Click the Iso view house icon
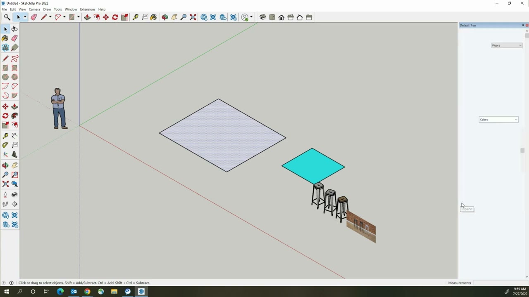This screenshot has height=297, width=529. click(263, 17)
